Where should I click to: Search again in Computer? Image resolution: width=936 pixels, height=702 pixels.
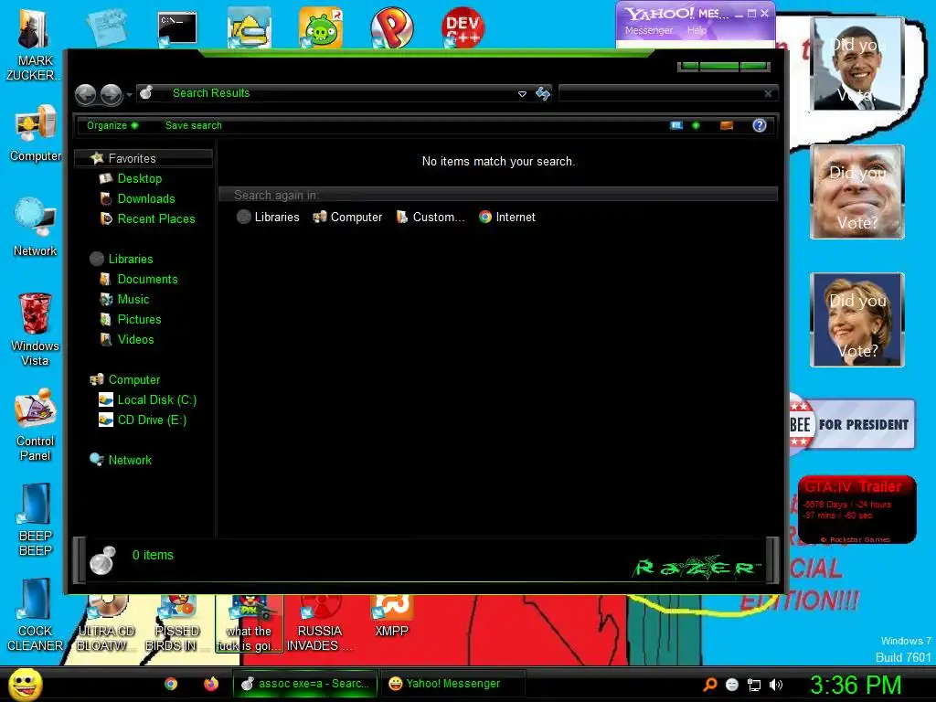click(x=347, y=218)
